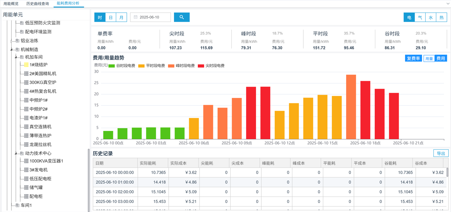The height and width of the screenshot is (212, 451).
Task: Switch chart to 用量 view
Action: pos(429,59)
